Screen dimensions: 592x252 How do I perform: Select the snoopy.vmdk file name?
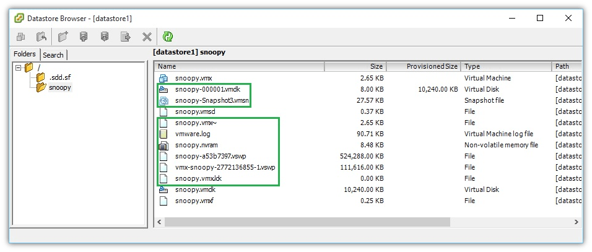(196, 189)
